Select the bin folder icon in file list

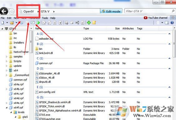coord(37,49)
